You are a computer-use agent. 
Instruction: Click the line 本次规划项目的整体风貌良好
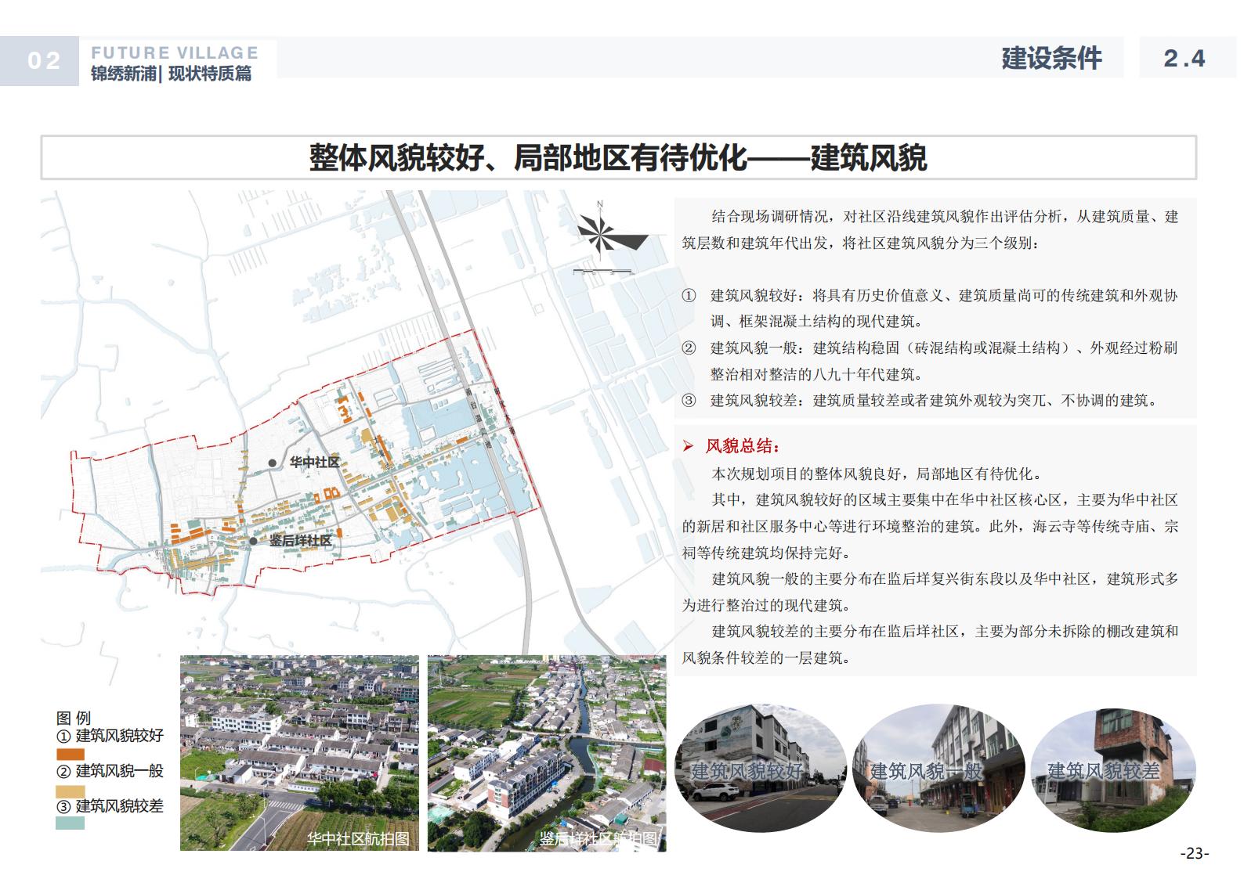tap(877, 474)
